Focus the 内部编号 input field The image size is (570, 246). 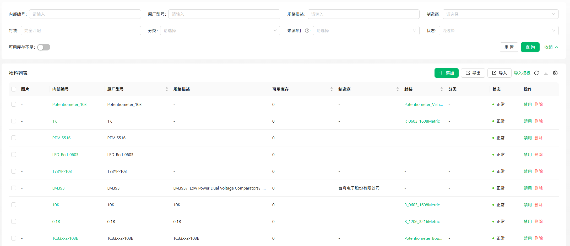click(85, 14)
